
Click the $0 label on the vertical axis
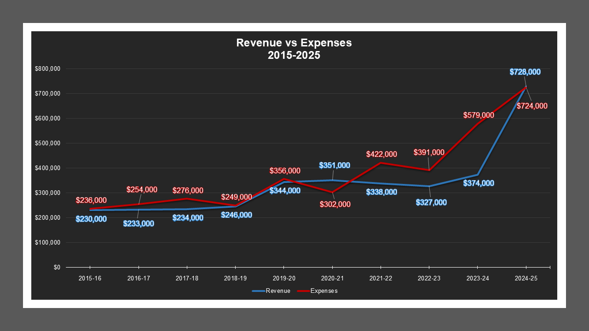click(58, 266)
